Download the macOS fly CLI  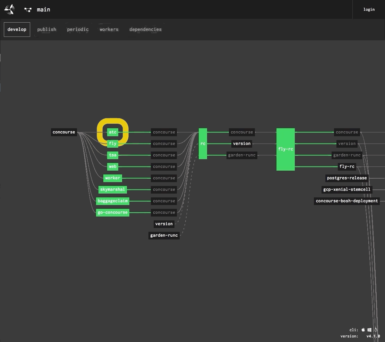point(363,330)
